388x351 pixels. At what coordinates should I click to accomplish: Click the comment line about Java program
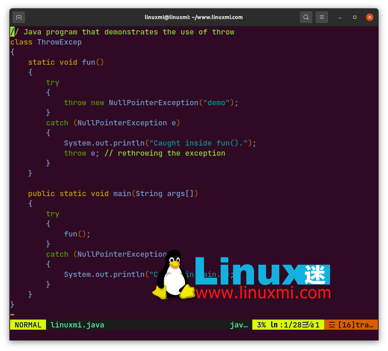point(122,32)
